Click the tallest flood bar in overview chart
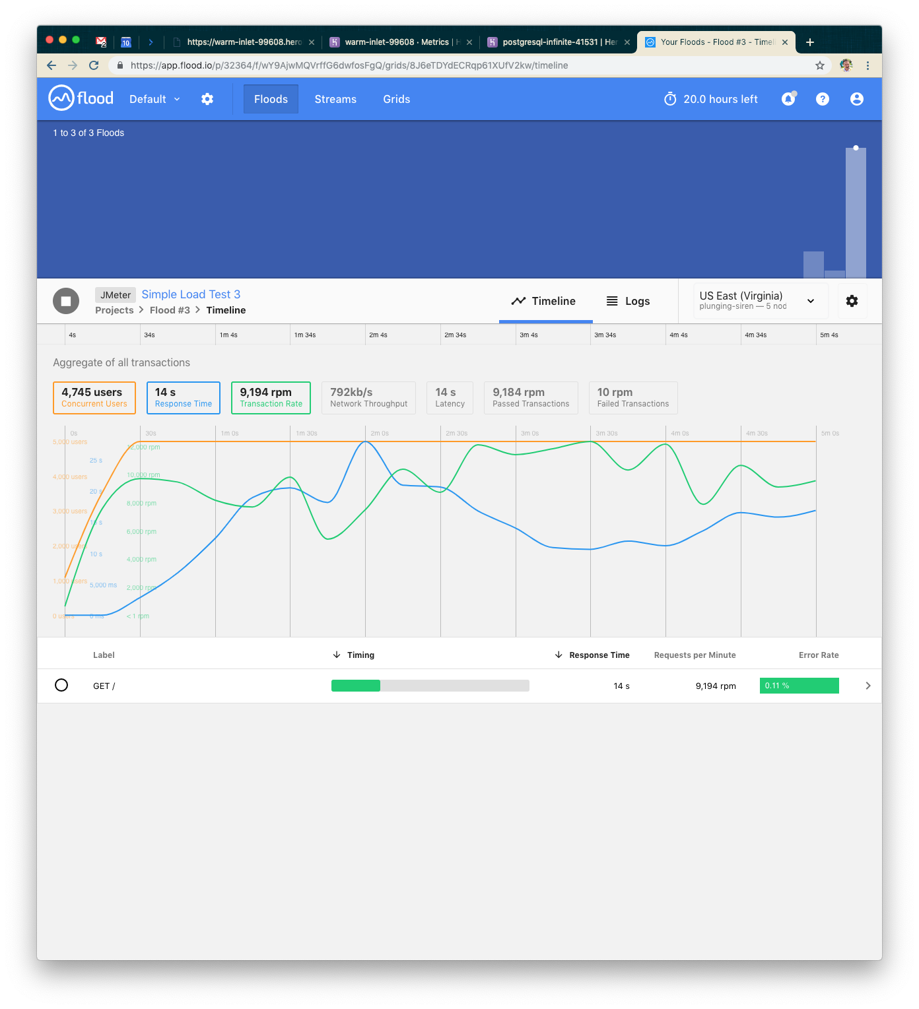 [856, 211]
